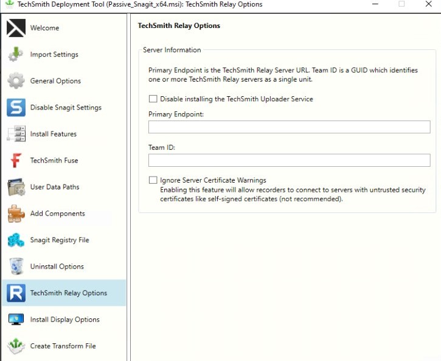441x361 pixels.
Task: Click the TechSmith Fuse red F icon
Action: pos(16,160)
